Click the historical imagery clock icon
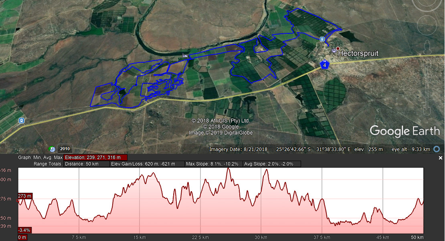The height and width of the screenshot is (241, 445). (x=52, y=149)
